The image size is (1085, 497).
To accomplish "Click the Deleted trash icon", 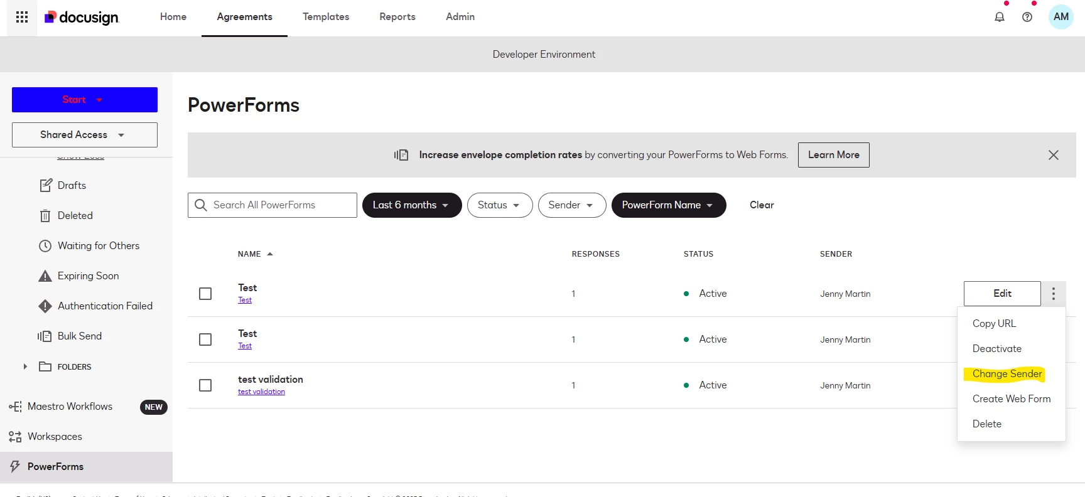I will point(45,216).
